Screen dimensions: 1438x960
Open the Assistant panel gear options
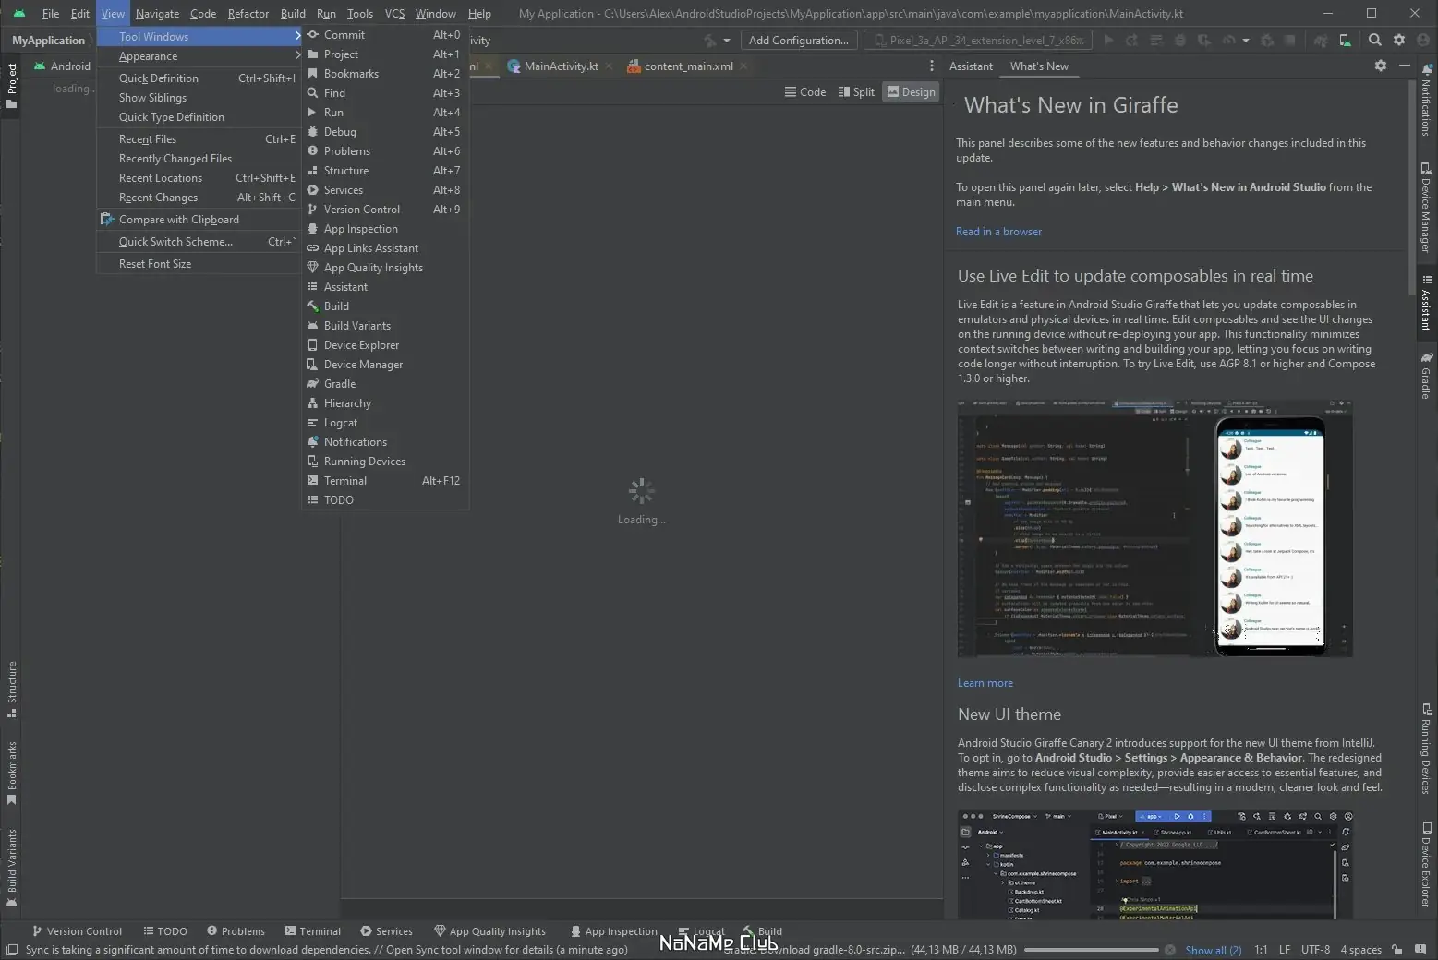coord(1381,66)
